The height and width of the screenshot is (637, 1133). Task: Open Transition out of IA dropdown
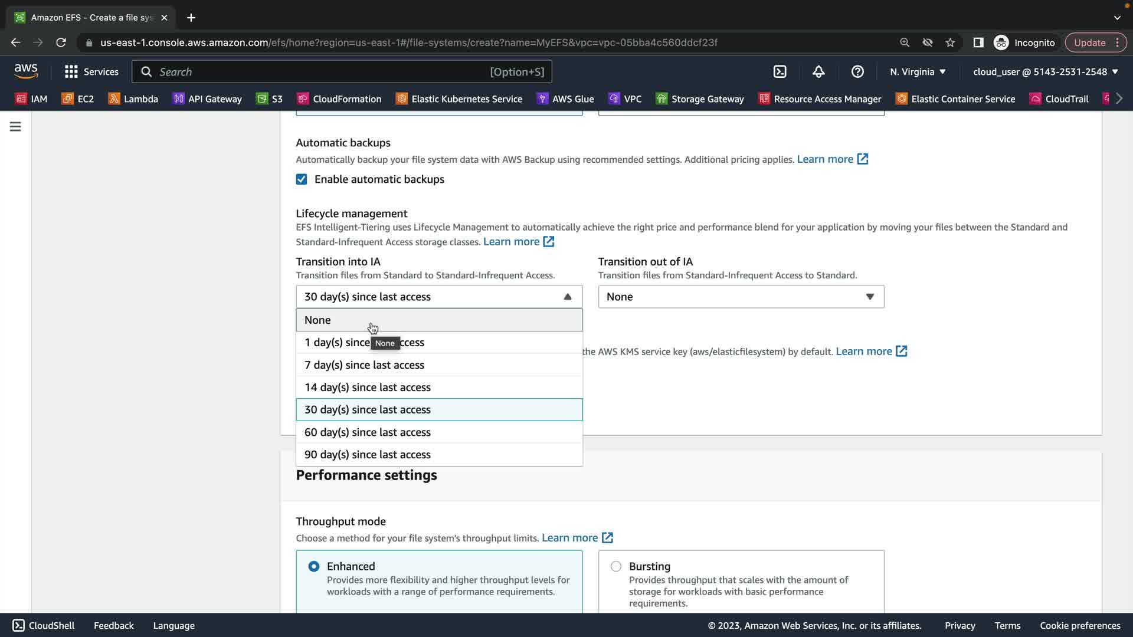tap(741, 297)
